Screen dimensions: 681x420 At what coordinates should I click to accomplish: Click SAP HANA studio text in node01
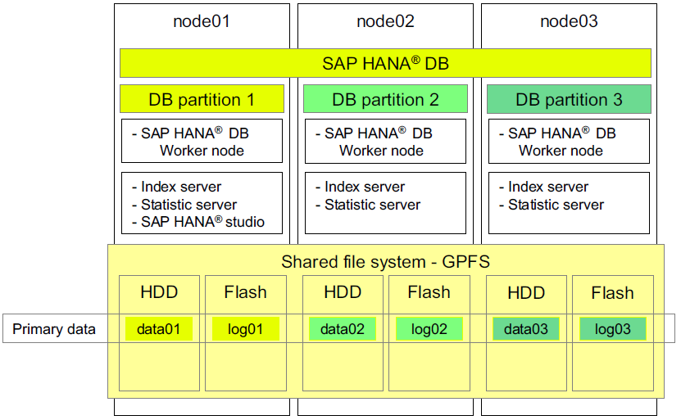pyautogui.click(x=202, y=223)
